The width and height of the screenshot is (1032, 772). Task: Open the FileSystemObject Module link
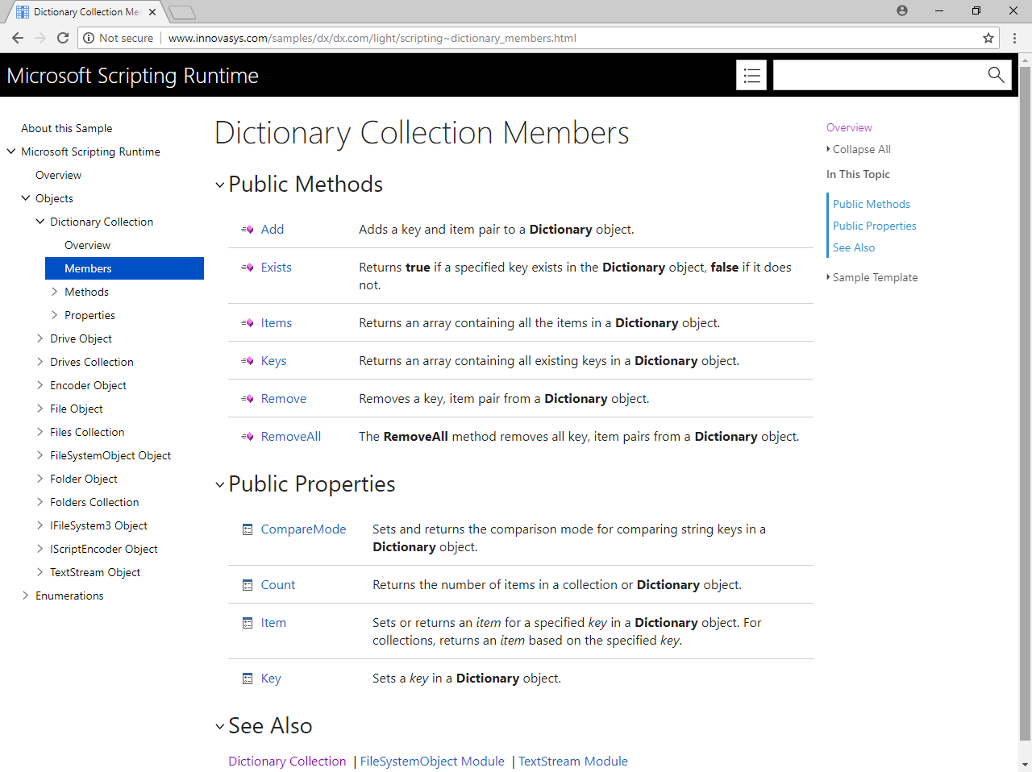click(432, 762)
